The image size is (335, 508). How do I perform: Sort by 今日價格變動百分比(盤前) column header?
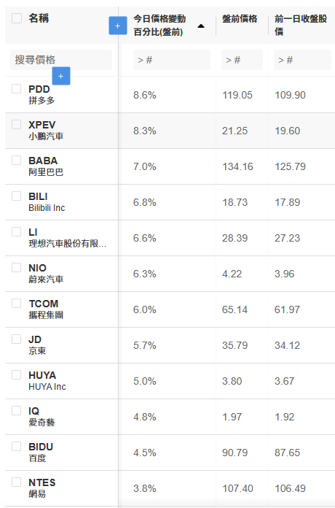(159, 26)
